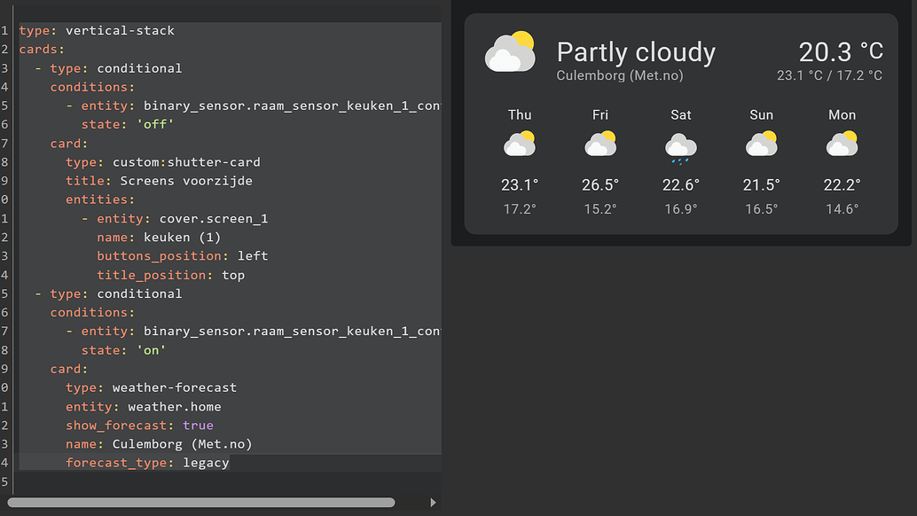
Task: Click the state: 'off' value
Action: [155, 124]
